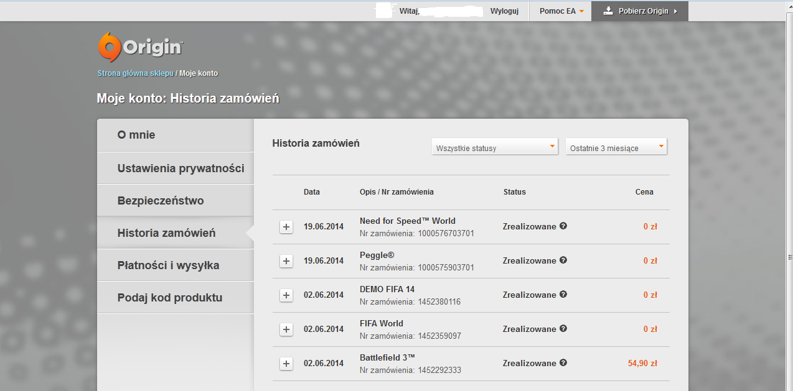Expand the Battlefield 3 order row
The image size is (793, 391).
pos(286,364)
